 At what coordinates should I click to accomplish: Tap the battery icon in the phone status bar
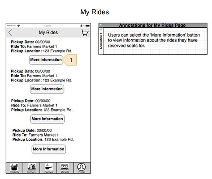tap(88, 26)
